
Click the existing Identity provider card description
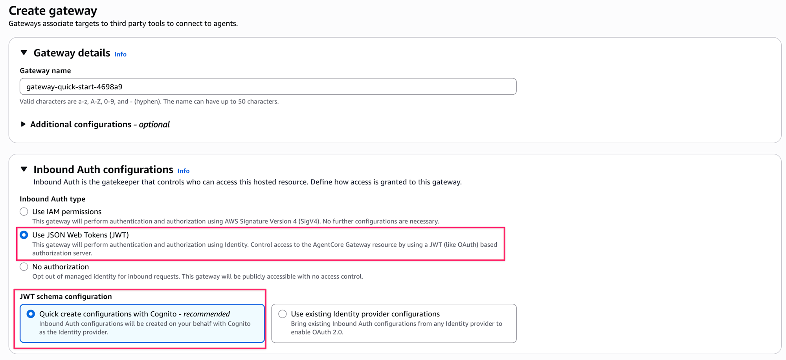click(396, 328)
